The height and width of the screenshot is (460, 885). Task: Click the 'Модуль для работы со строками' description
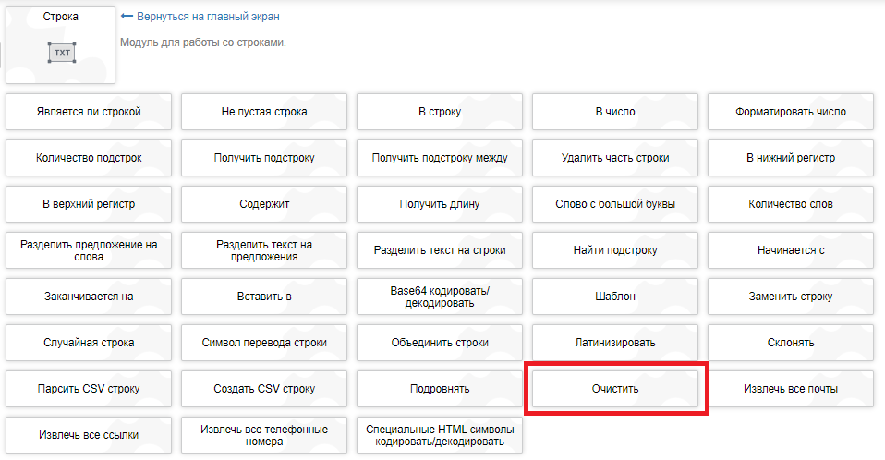(203, 42)
